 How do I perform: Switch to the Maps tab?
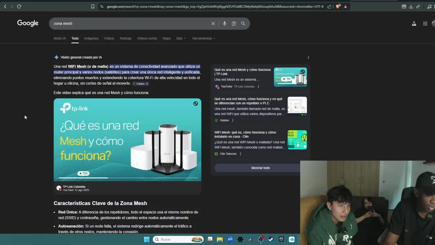pyautogui.click(x=167, y=38)
